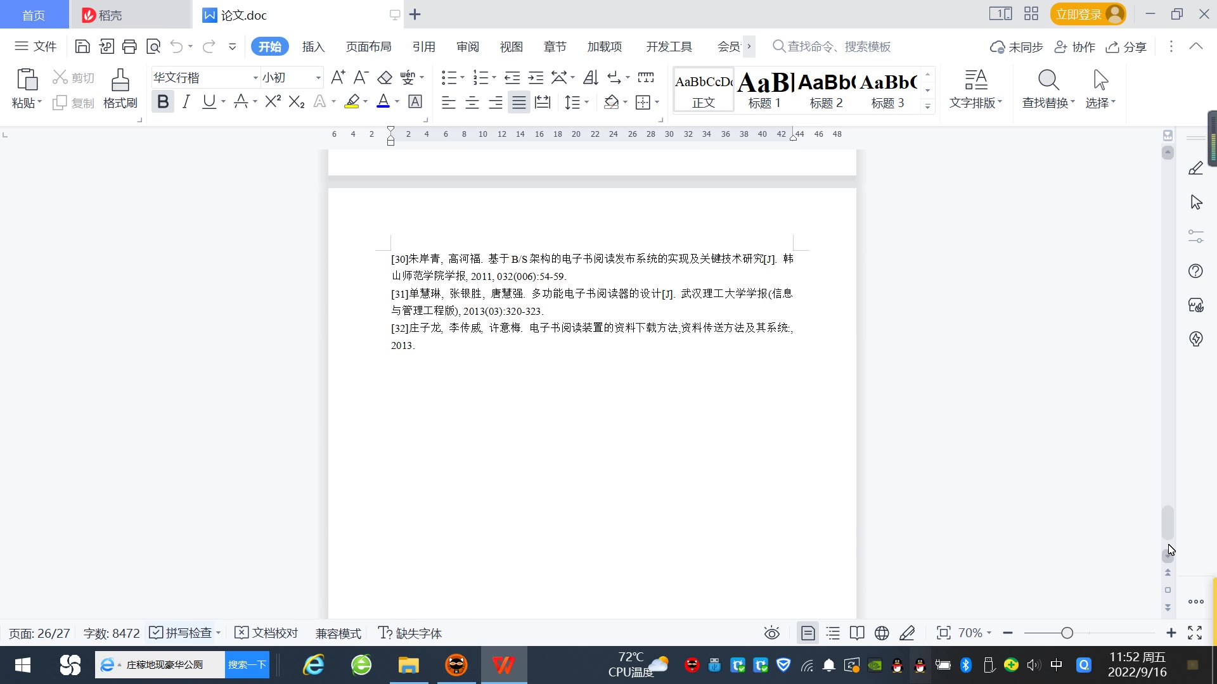This screenshot has height=684, width=1217.
Task: Toggle italic formatting button
Action: 186,101
